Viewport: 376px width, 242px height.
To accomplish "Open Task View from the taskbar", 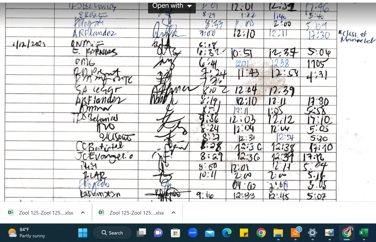I will tap(141, 233).
